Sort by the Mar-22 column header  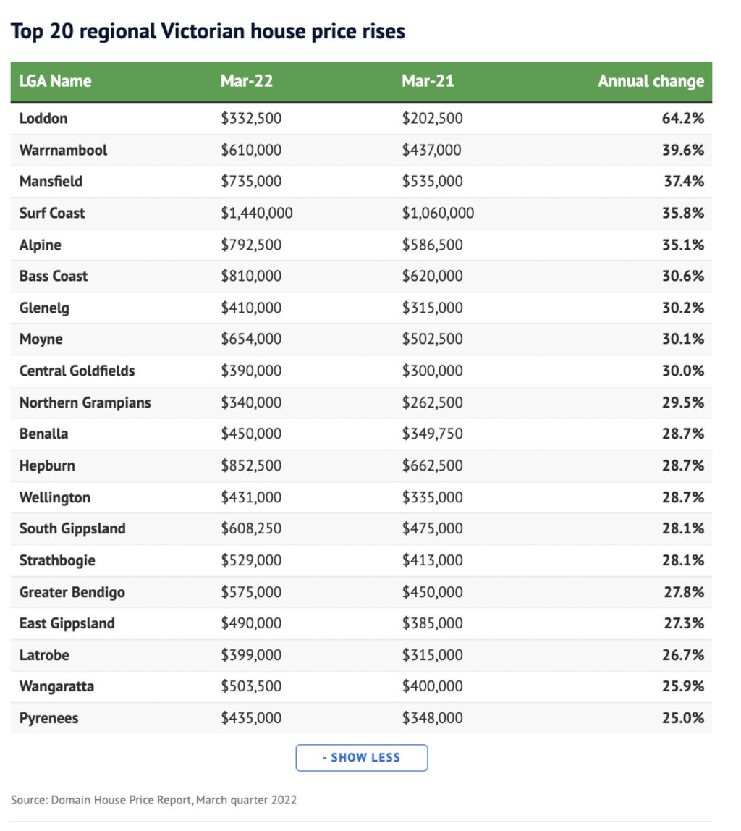246,81
